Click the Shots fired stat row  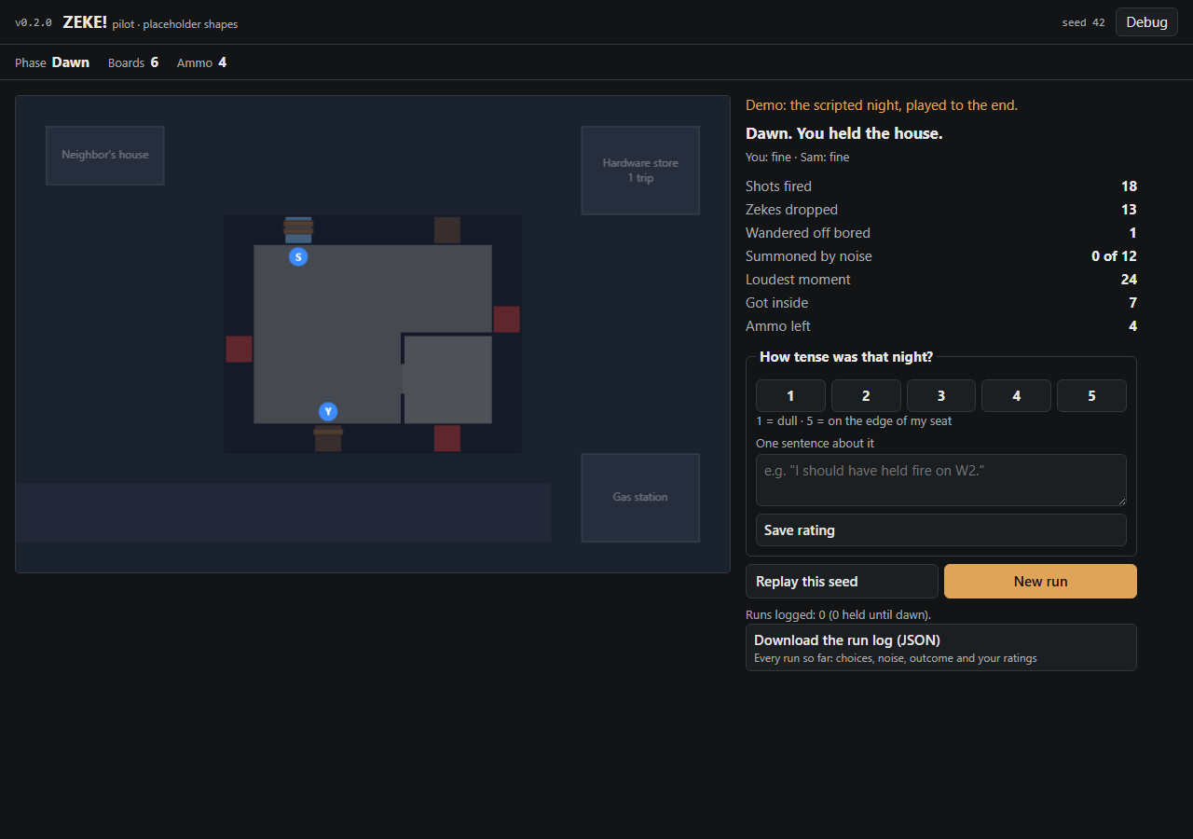[941, 186]
